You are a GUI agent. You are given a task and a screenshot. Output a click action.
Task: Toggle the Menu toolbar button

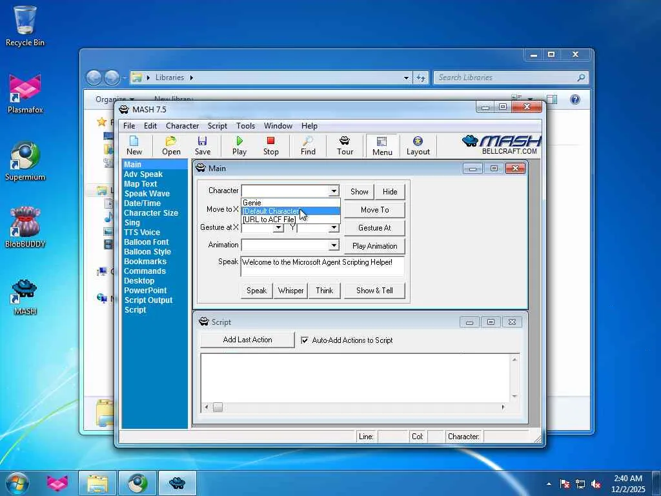[x=382, y=146]
